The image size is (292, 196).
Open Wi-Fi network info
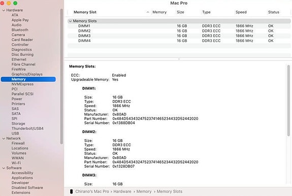tap(16, 163)
